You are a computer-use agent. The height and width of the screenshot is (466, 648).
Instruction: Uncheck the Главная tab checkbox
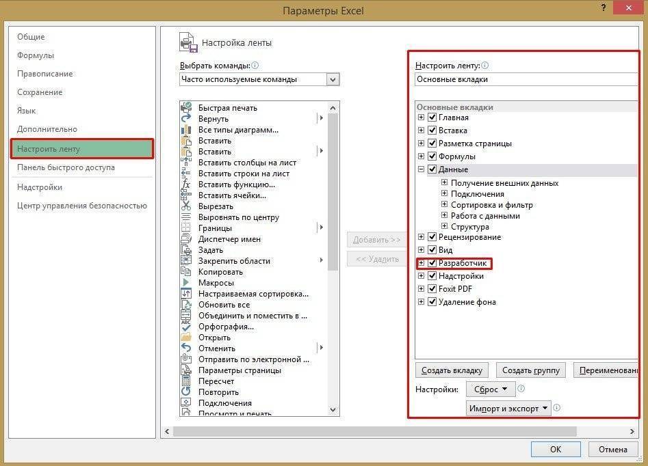[x=432, y=118]
